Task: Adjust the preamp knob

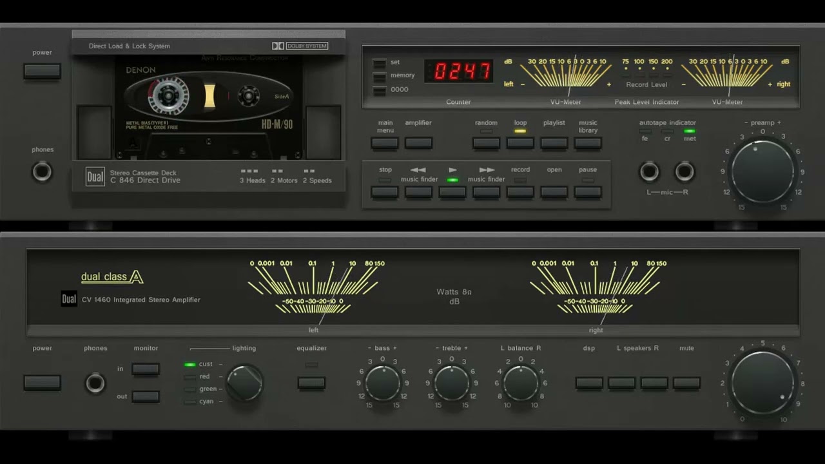Action: coord(762,171)
